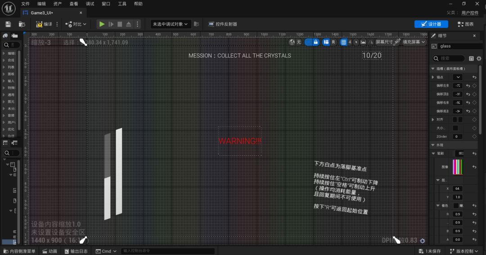
Task: Expand the Anchors (锚点) row
Action: [433, 77]
